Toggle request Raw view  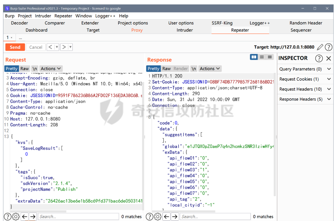click(25, 69)
